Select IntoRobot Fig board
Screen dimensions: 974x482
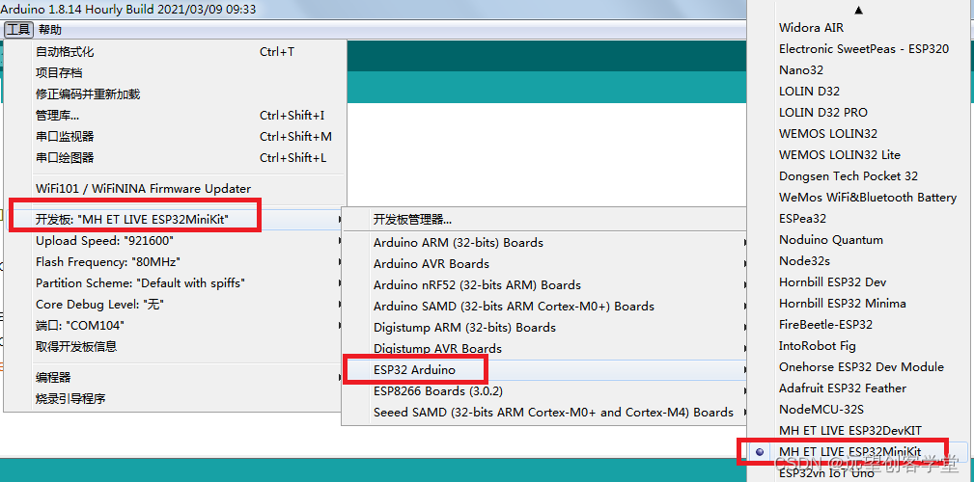(859, 345)
